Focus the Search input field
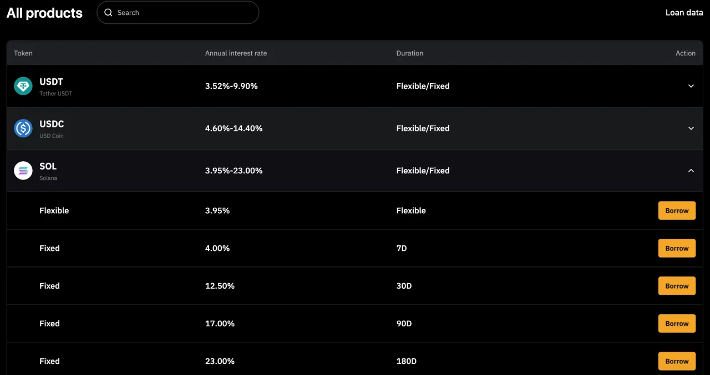Viewport: 710px width, 375px height. pyautogui.click(x=178, y=12)
